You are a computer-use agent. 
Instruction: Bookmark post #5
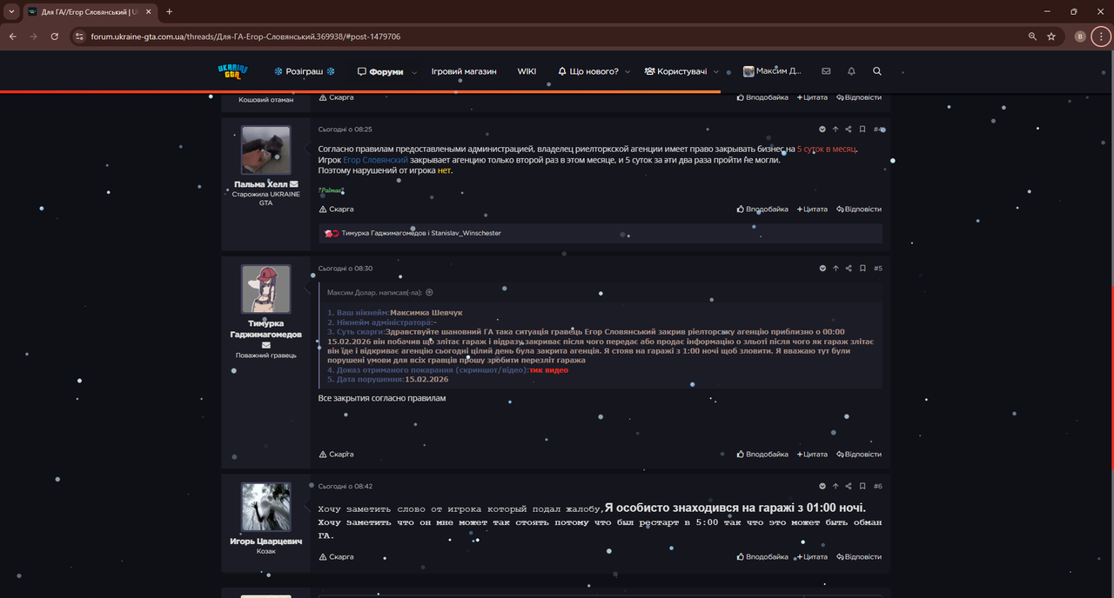pos(862,269)
